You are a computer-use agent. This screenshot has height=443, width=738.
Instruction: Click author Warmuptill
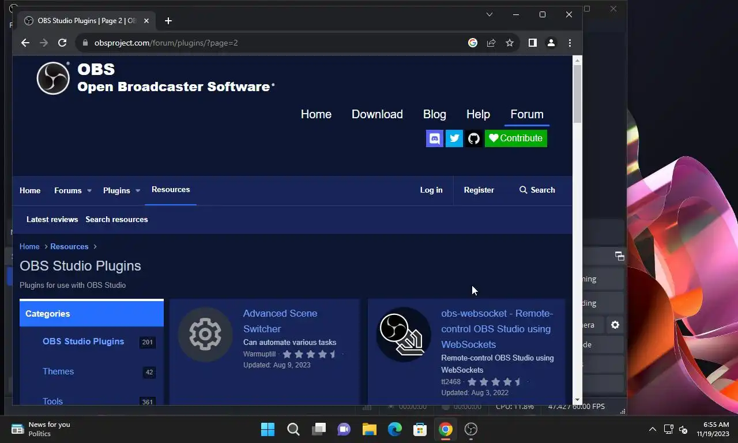259,354
